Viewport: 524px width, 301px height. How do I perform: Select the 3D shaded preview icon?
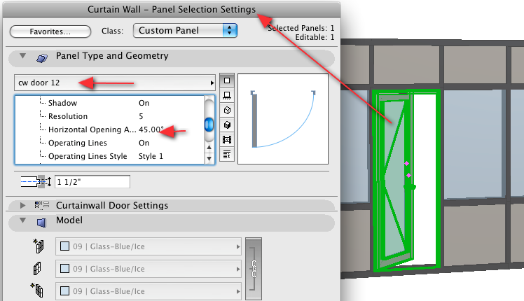pyautogui.click(x=227, y=125)
